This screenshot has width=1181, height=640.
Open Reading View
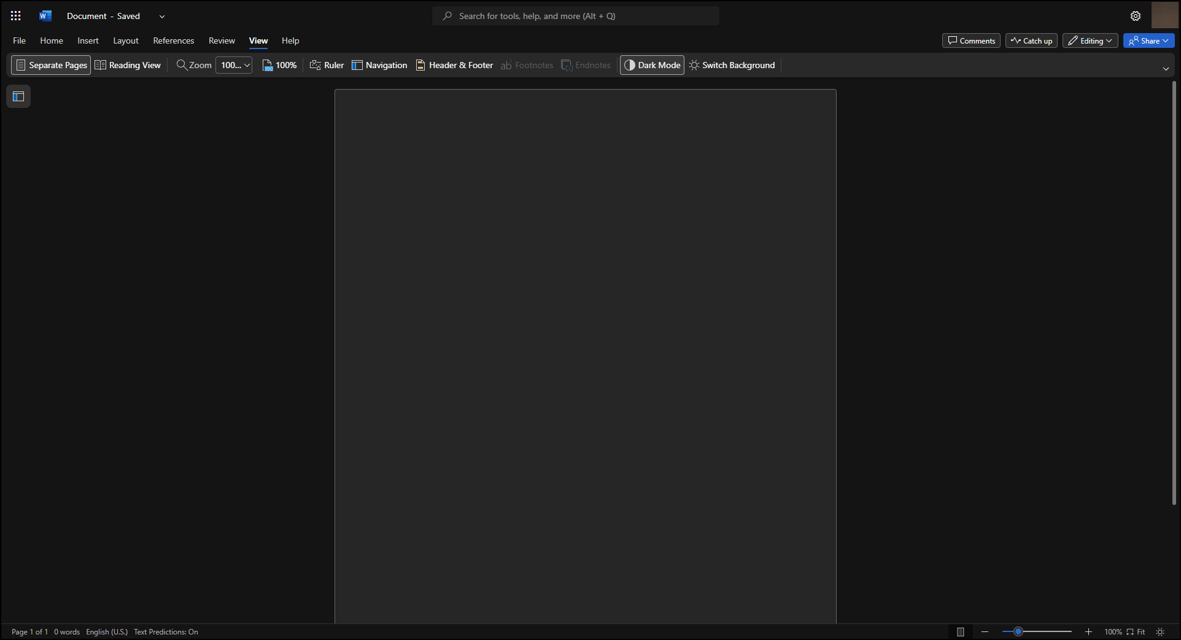coord(127,65)
